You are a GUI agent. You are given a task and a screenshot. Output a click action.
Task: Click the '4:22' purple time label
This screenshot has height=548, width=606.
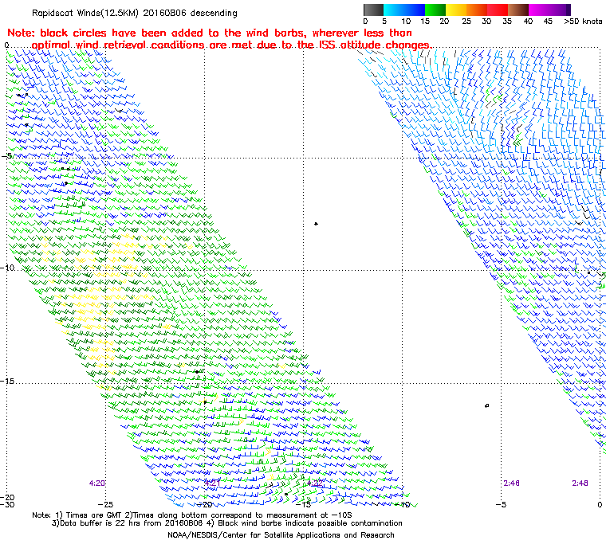point(315,483)
